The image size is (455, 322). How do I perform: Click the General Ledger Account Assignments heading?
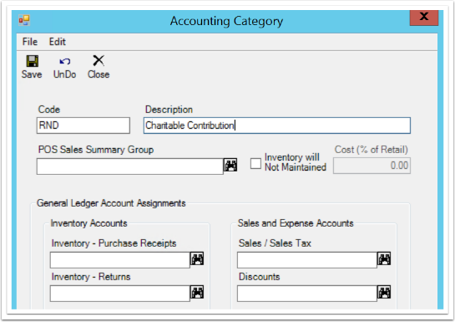click(x=111, y=203)
